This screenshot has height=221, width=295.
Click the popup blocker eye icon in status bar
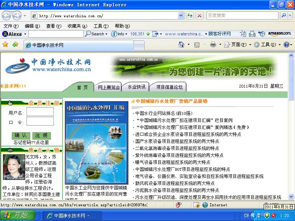tap(178, 205)
